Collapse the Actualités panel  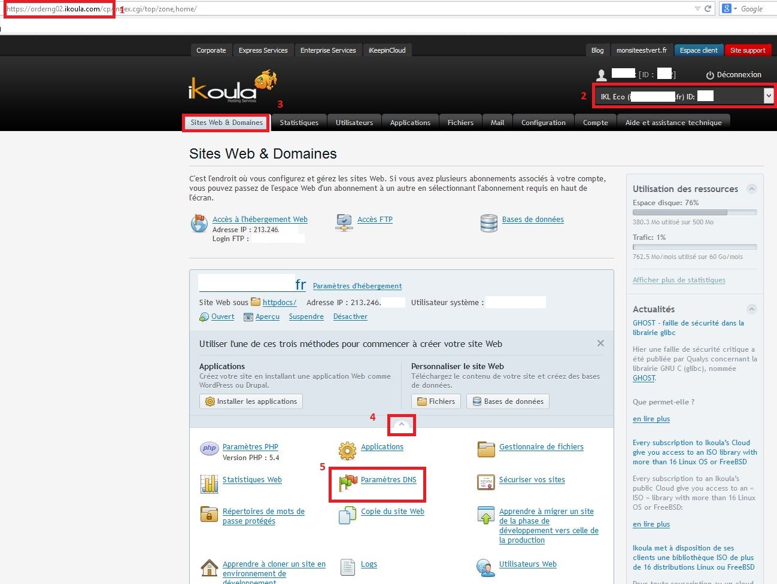(752, 309)
